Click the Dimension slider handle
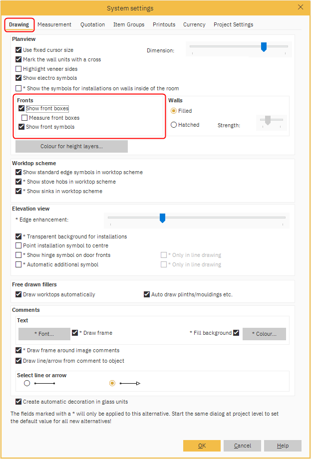Screen dimensions: 311x459 point(264,47)
